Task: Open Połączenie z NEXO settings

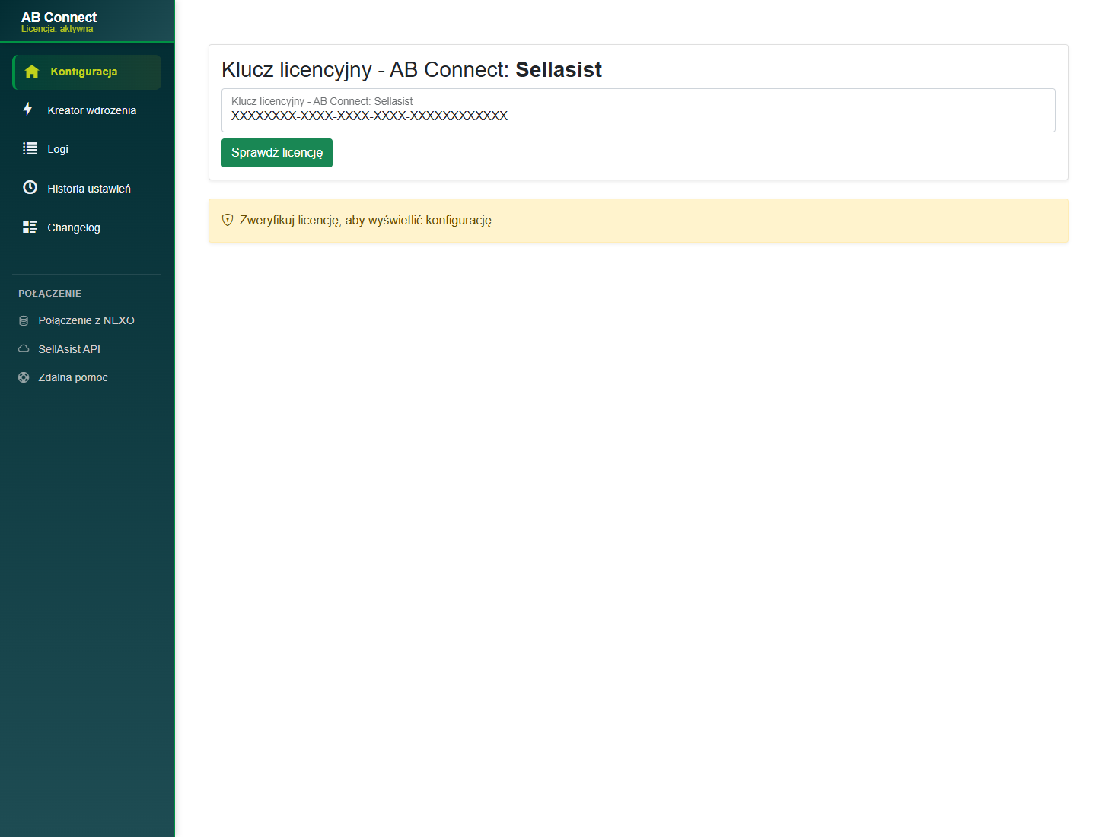Action: [87, 321]
